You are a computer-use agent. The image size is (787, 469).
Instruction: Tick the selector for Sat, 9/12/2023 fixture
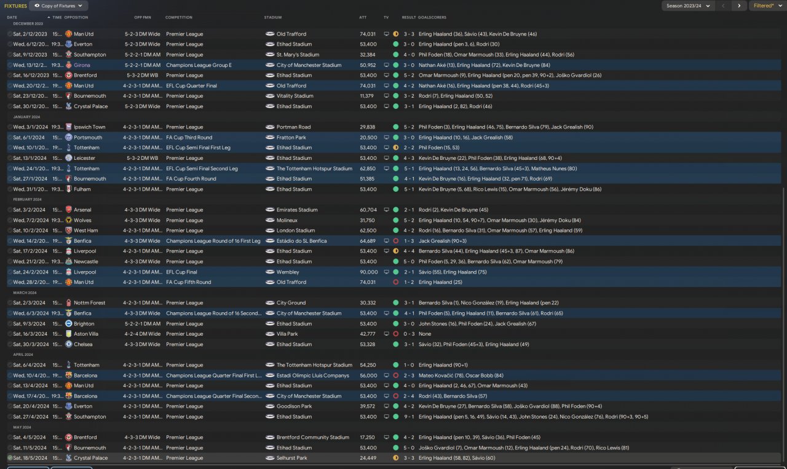10,55
